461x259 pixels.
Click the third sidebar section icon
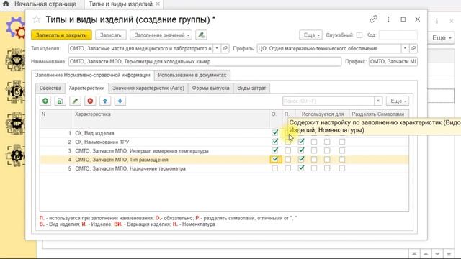[16, 91]
